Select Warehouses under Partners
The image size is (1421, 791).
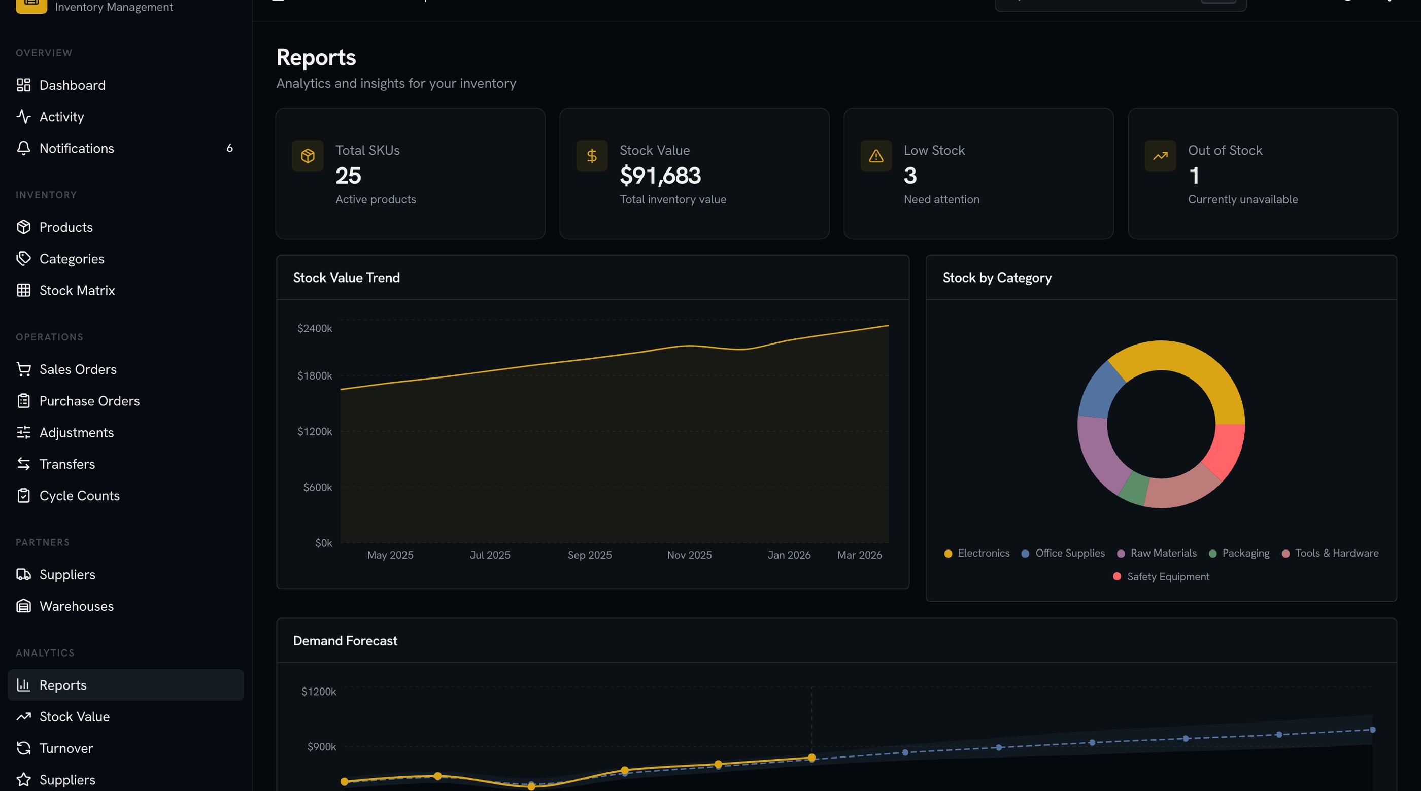pos(126,606)
